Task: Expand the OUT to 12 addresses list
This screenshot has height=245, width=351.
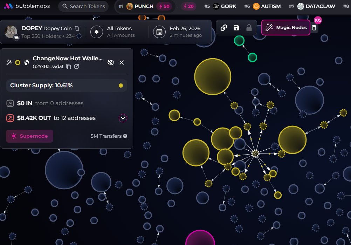Action: click(123, 118)
